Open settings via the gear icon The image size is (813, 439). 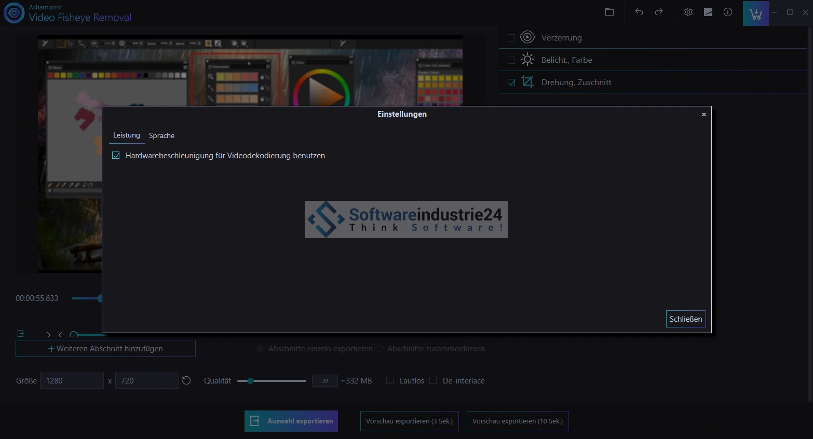[688, 12]
